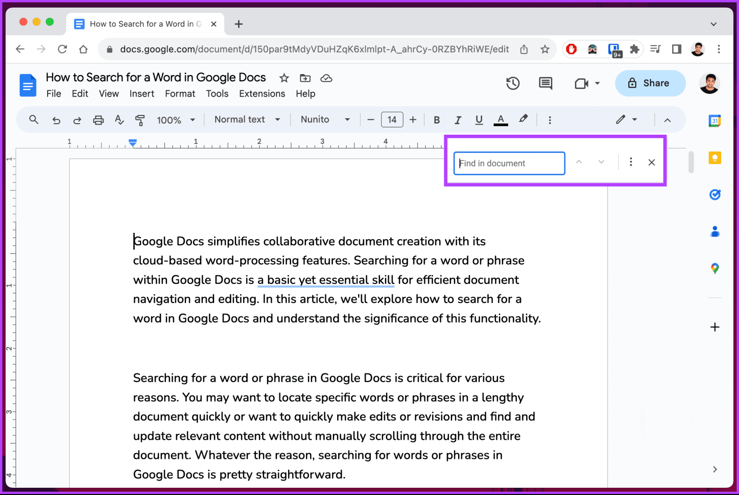This screenshot has height=495, width=739.
Task: Open the text color picker
Action: 500,119
